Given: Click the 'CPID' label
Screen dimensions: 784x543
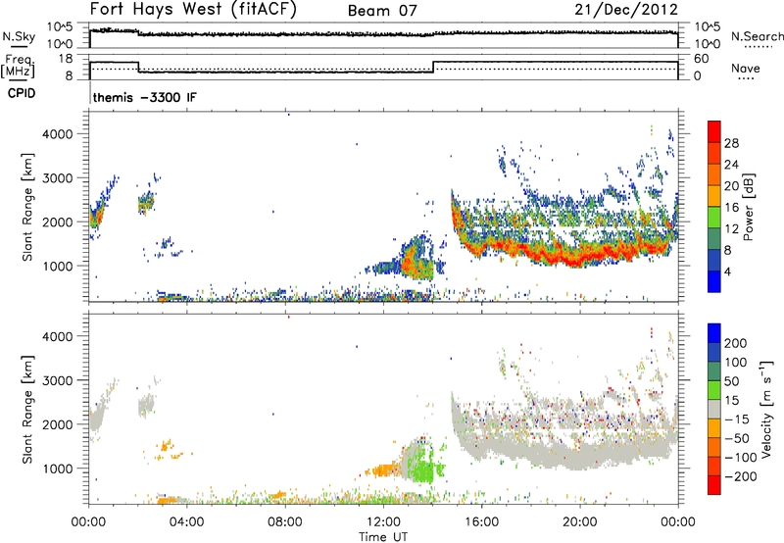Looking at the screenshot, I should pyautogui.click(x=22, y=93).
